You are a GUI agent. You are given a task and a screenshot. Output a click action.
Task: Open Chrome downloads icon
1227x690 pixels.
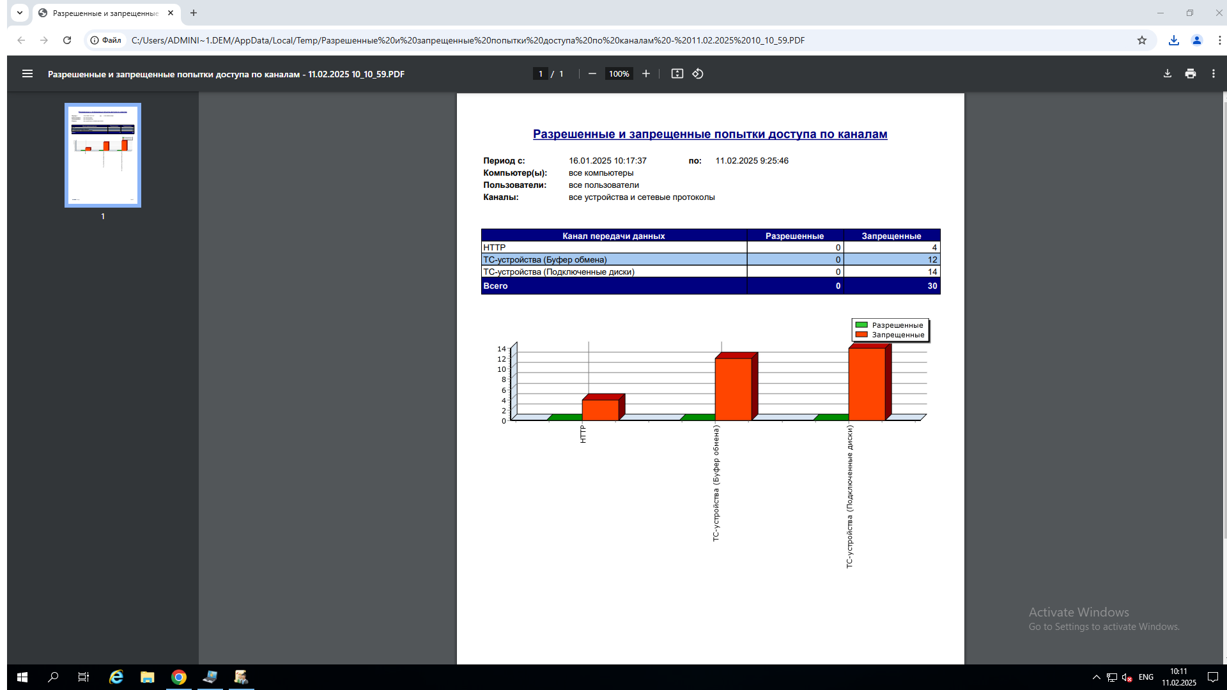click(1174, 40)
